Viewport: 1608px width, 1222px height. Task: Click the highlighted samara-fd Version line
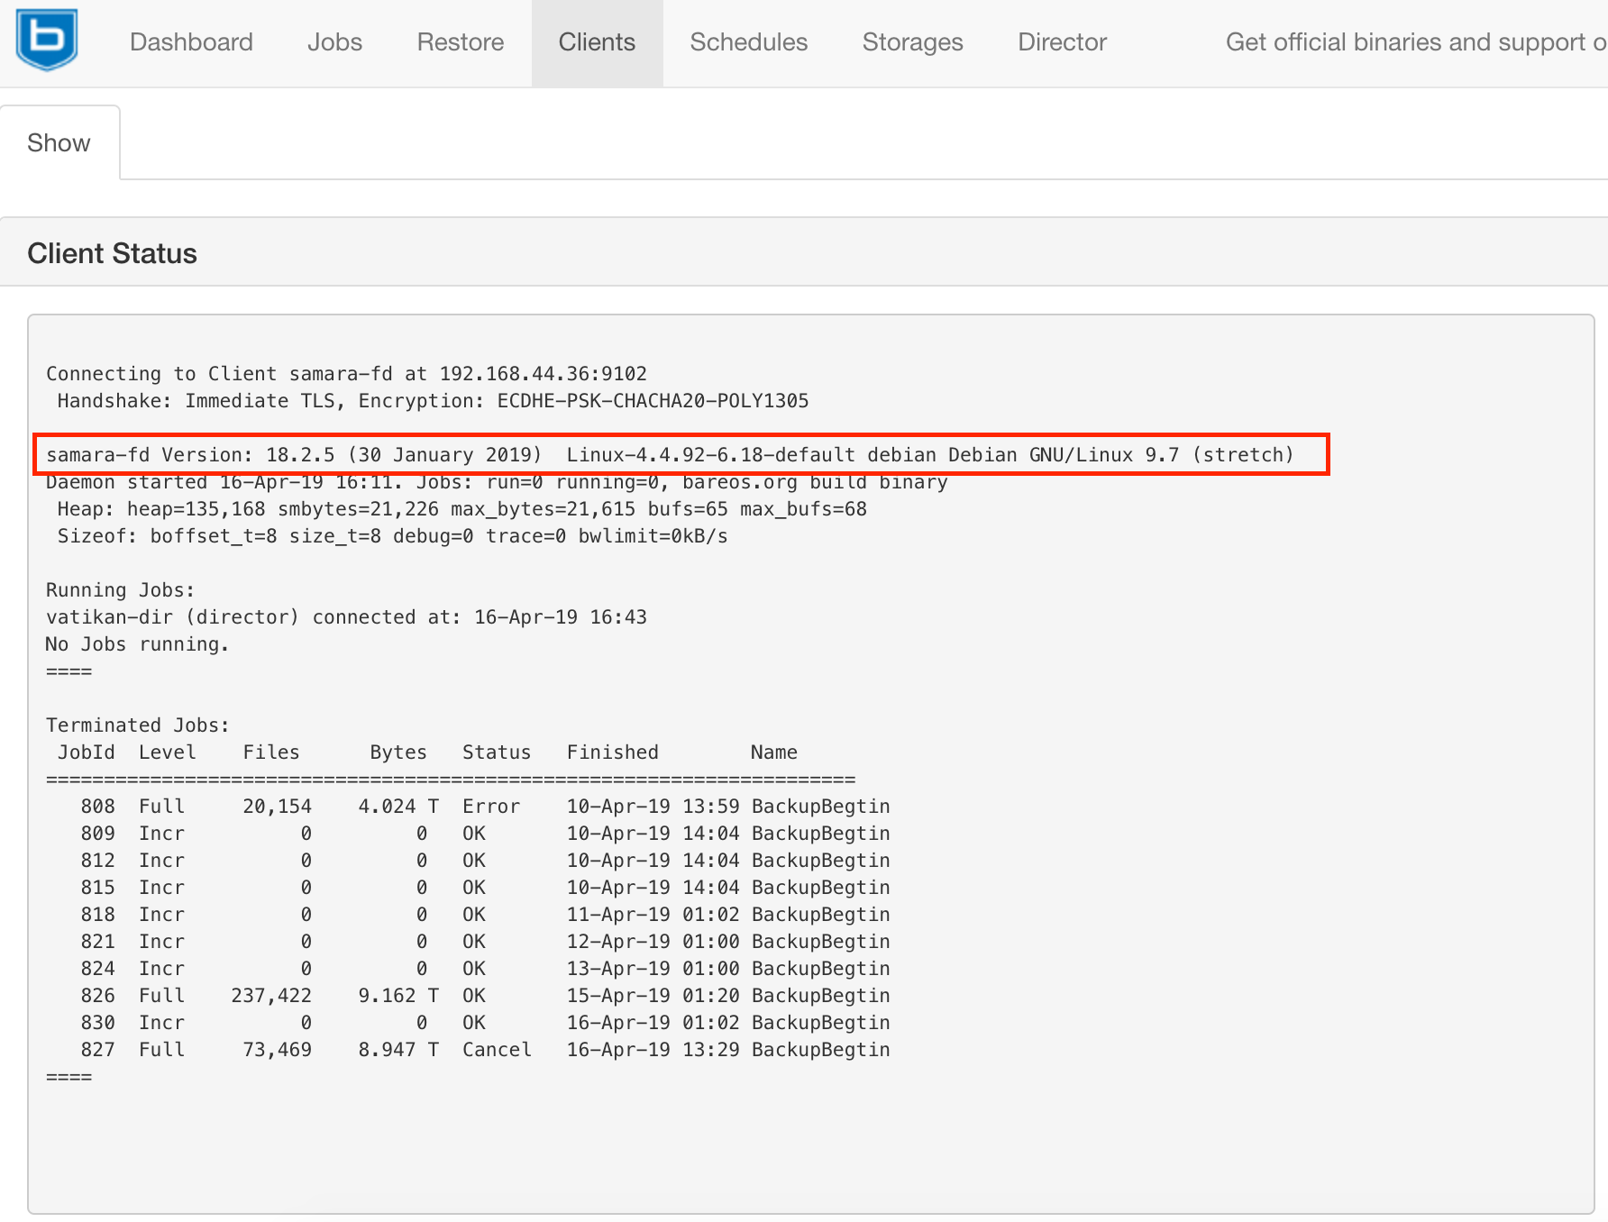[x=669, y=455]
